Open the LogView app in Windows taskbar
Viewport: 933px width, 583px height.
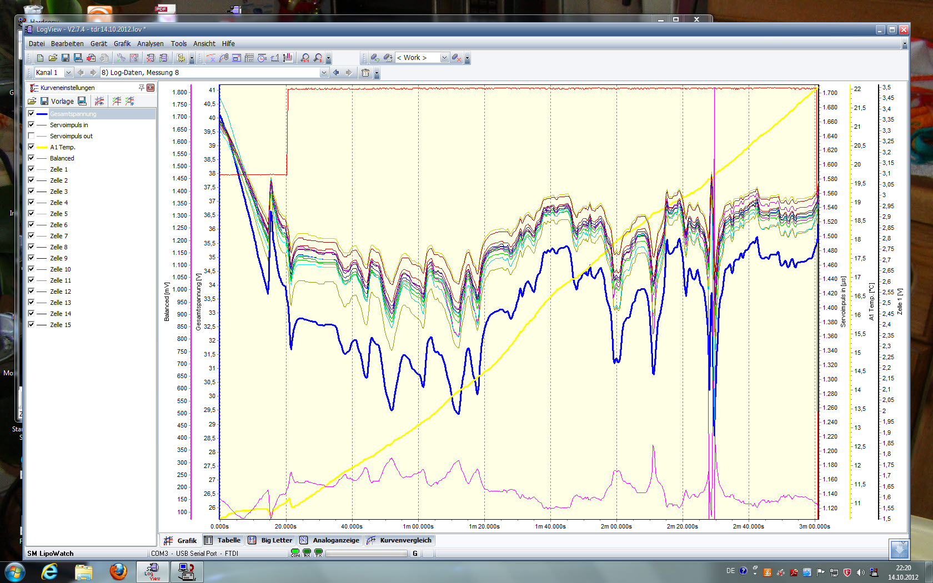point(152,571)
